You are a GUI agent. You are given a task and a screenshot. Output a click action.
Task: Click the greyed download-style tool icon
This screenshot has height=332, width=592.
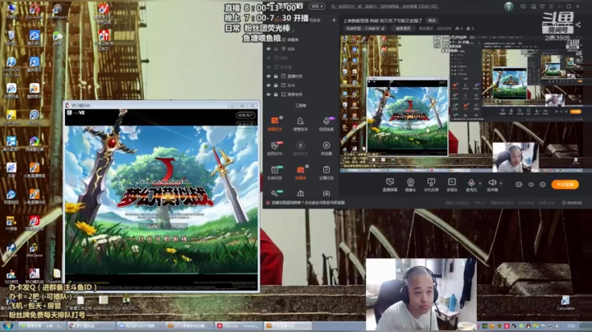click(x=300, y=145)
